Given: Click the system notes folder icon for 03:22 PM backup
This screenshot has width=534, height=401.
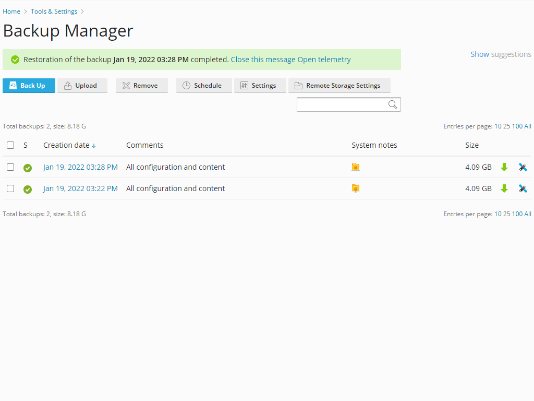Looking at the screenshot, I should pos(356,188).
